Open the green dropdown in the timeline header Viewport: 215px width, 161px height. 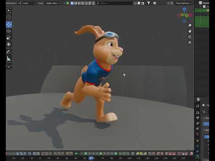pos(77,153)
